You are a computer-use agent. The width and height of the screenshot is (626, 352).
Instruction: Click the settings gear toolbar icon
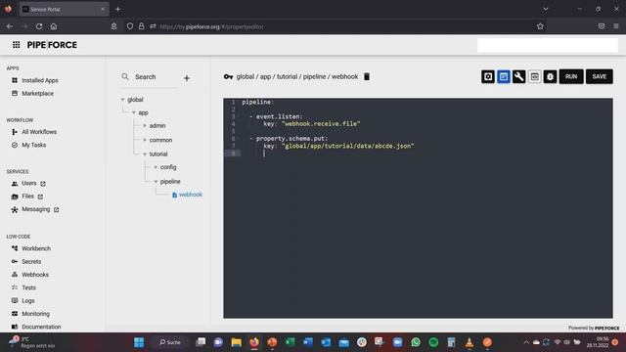(x=488, y=76)
